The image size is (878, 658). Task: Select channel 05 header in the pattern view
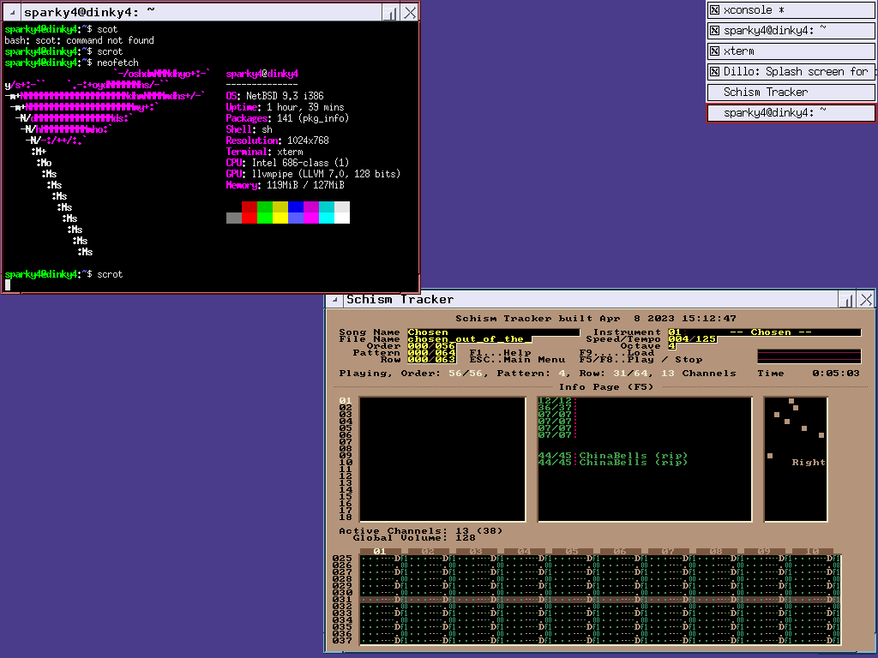coord(572,552)
